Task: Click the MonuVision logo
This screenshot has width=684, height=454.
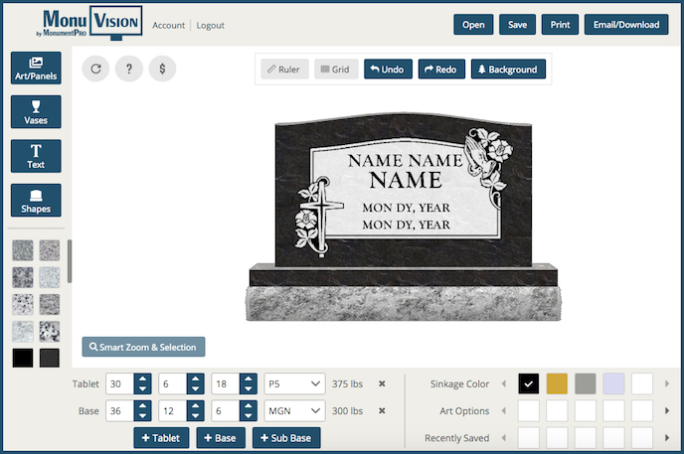Action: 89,23
